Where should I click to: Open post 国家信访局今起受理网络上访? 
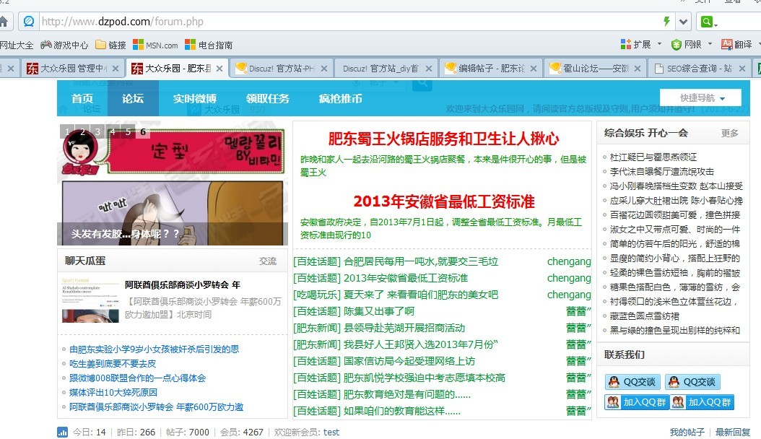[x=409, y=361]
